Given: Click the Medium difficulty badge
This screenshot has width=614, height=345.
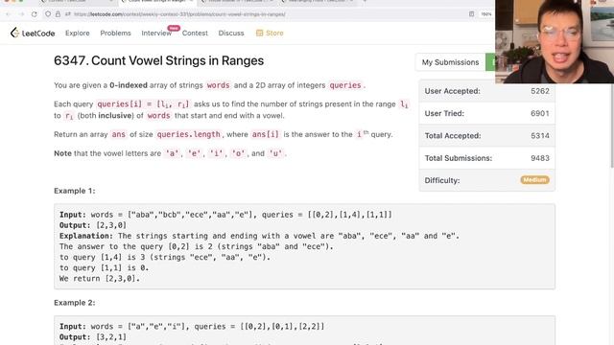Looking at the screenshot, I should pos(534,180).
